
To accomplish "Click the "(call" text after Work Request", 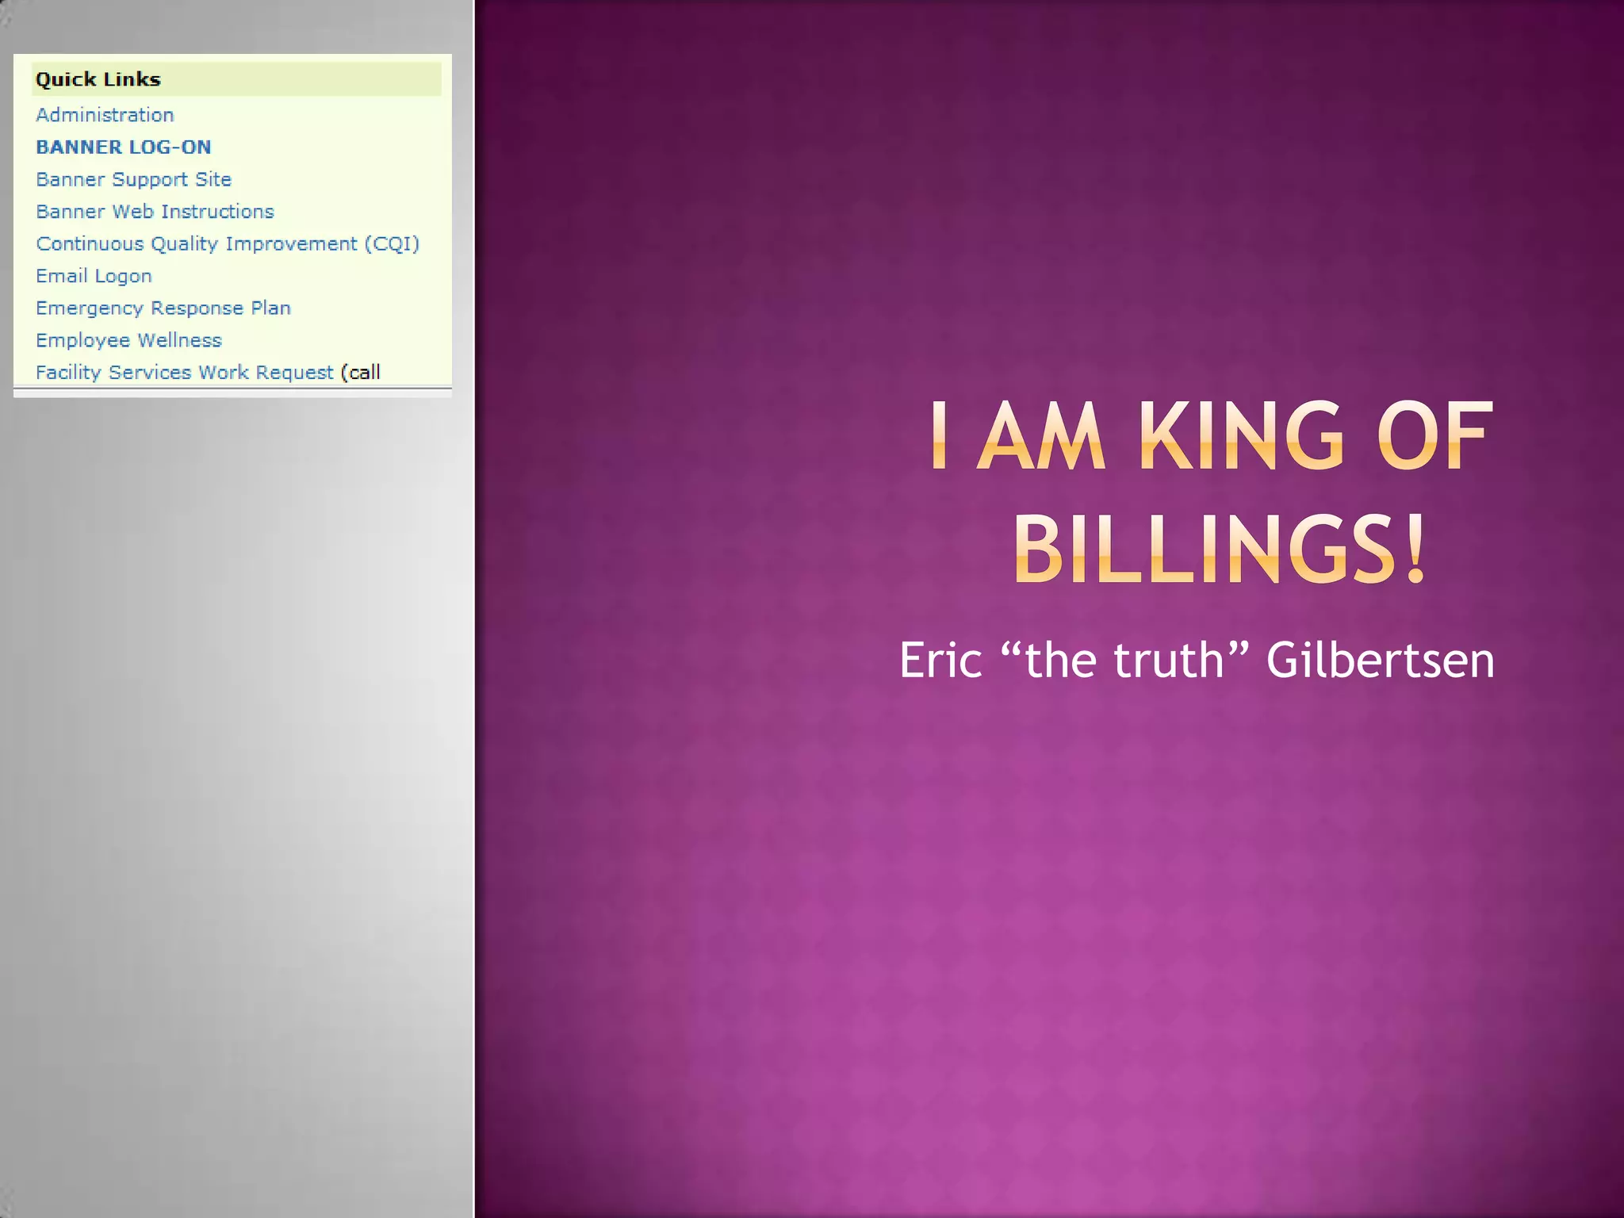I will point(362,372).
